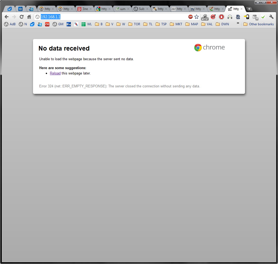This screenshot has height=264, width=278.
Task: Bookmark this page with the star icon
Action: pos(197,17)
